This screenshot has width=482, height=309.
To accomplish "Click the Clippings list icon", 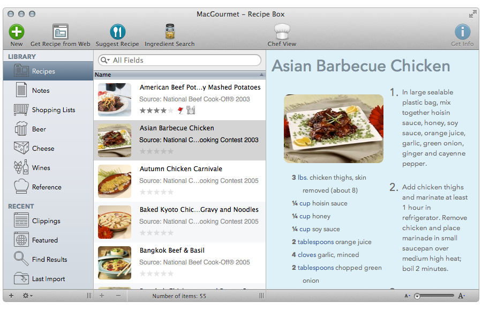I will [x=21, y=220].
